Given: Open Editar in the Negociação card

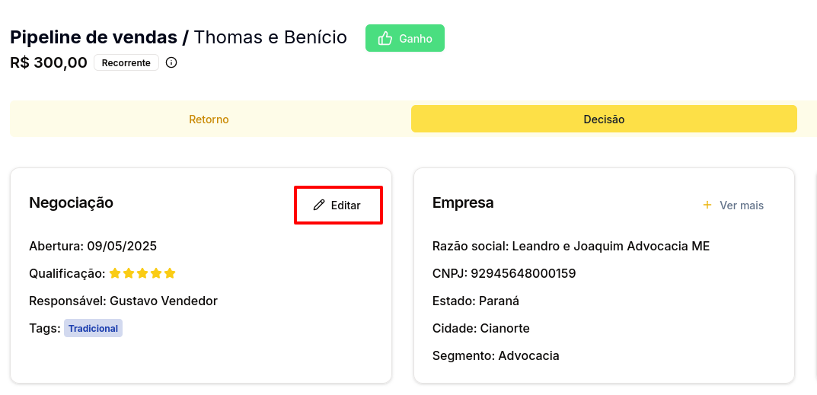Looking at the screenshot, I should (338, 205).
